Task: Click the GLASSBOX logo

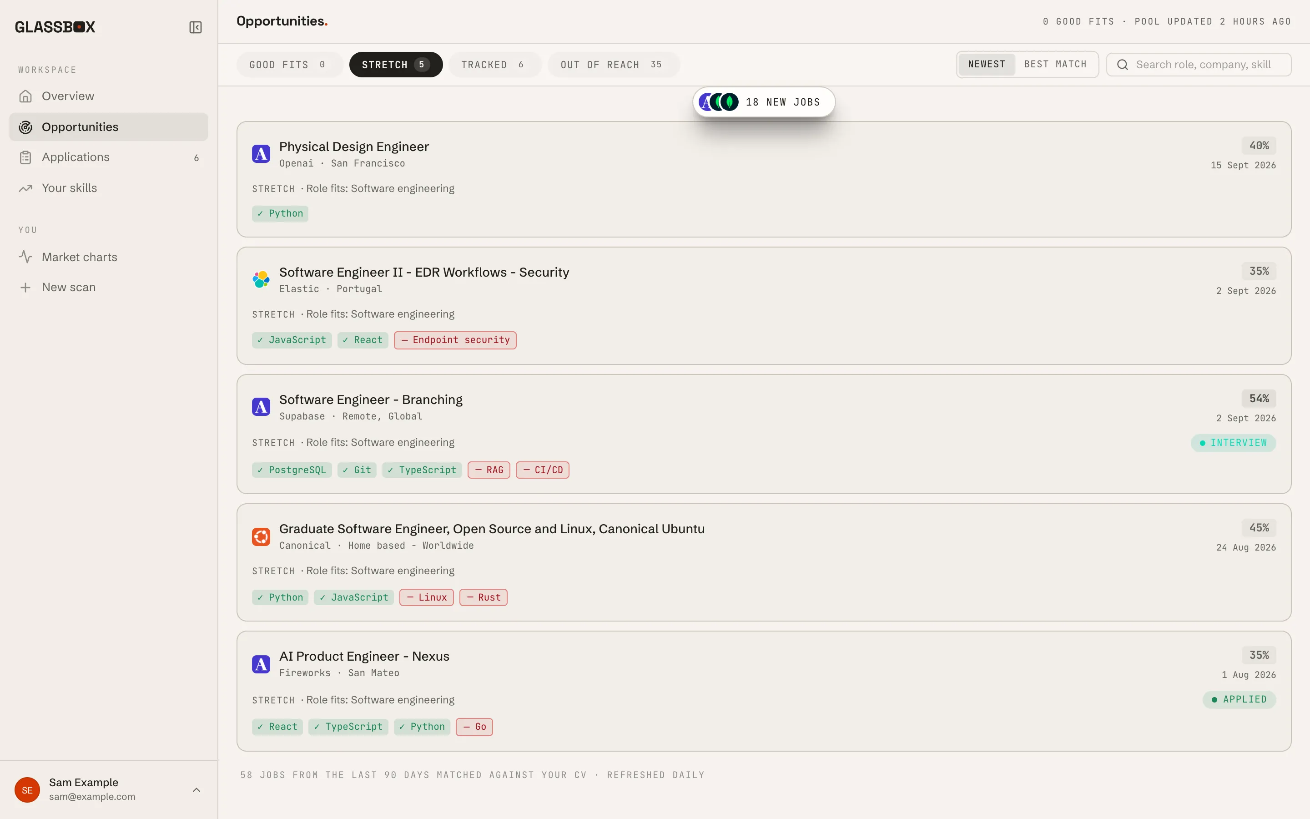Action: click(55, 27)
